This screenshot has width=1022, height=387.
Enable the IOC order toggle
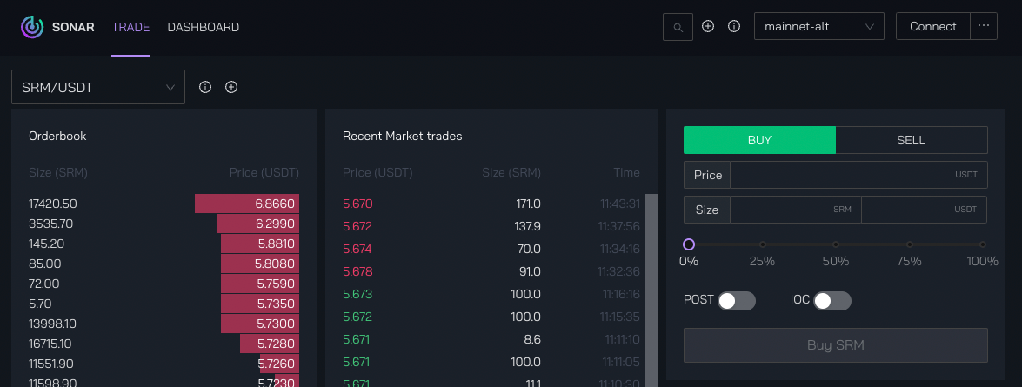coord(832,300)
